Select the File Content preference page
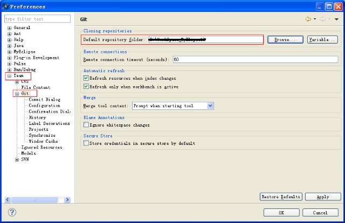345x223 pixels. tap(36, 87)
